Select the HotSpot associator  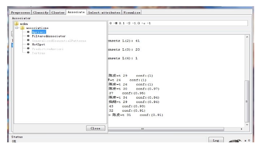[x=38, y=44]
